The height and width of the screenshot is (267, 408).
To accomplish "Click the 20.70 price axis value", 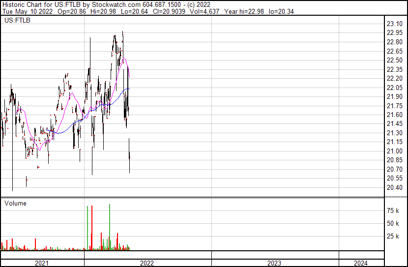I will pyautogui.click(x=394, y=169).
